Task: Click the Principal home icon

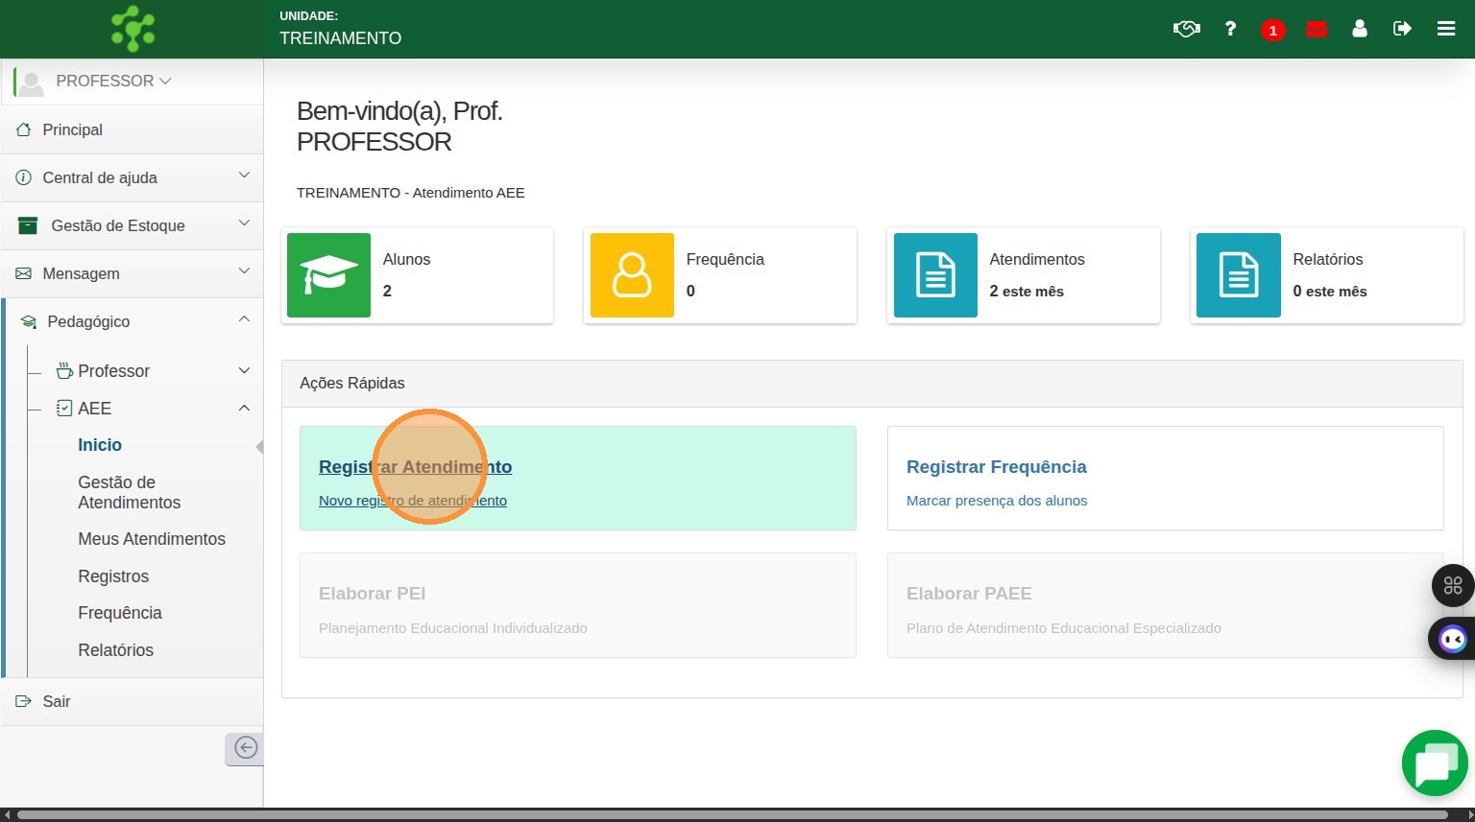Action: click(x=23, y=129)
